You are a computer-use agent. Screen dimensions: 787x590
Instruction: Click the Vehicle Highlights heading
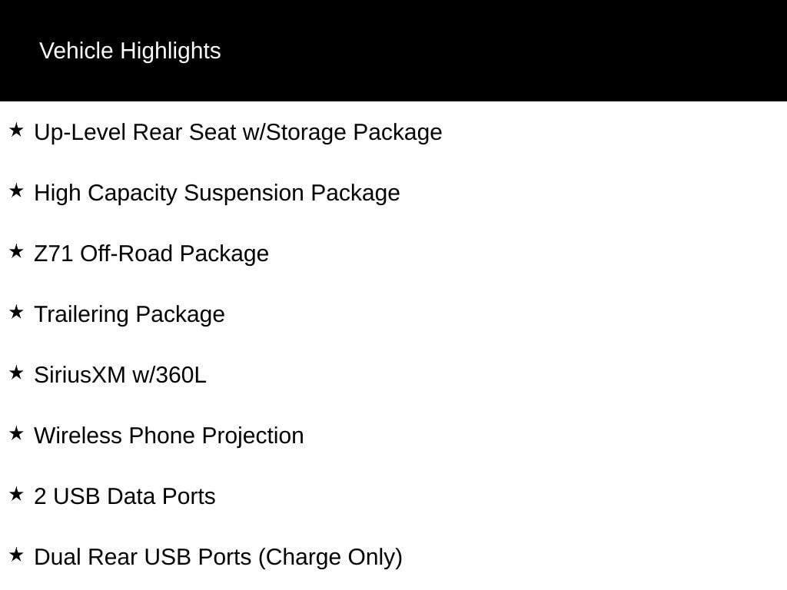pos(130,51)
